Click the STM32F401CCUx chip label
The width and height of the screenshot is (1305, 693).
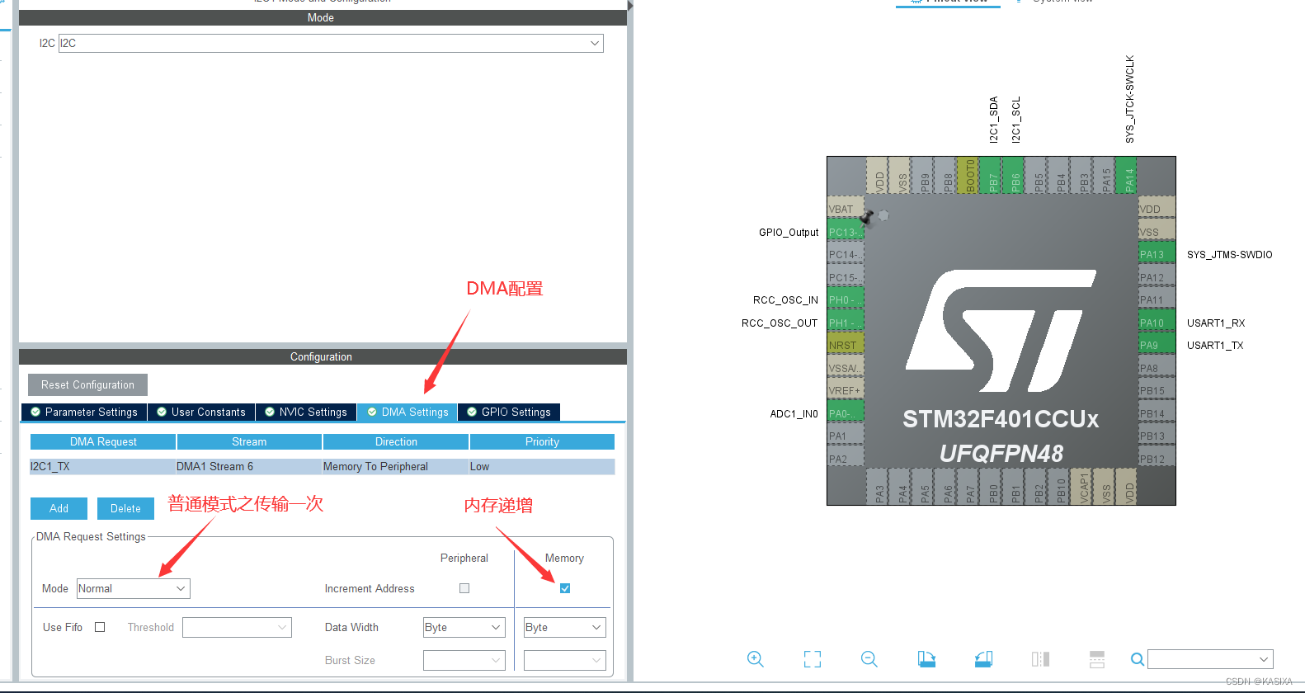click(1001, 419)
